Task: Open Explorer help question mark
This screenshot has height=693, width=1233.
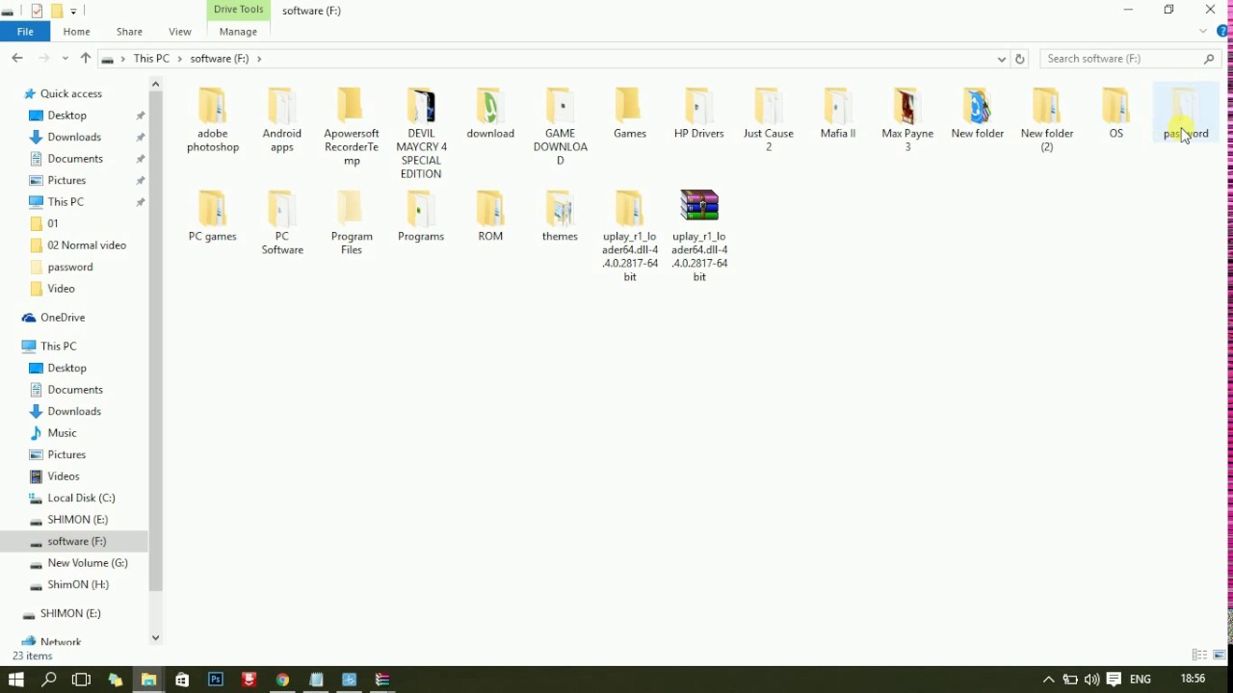Action: [1221, 32]
